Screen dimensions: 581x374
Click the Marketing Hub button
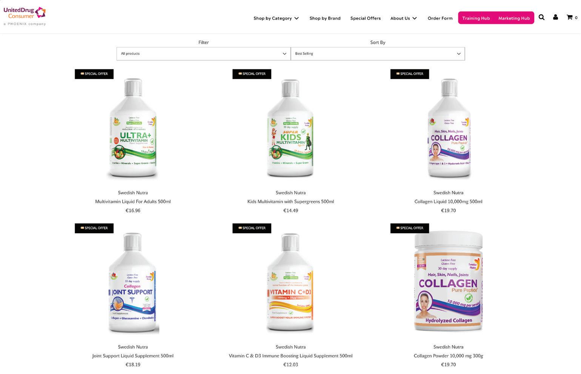[514, 18]
